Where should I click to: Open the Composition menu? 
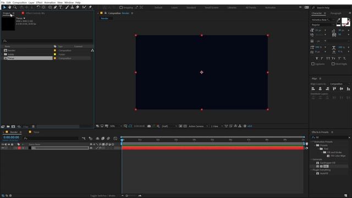pyautogui.click(x=20, y=2)
